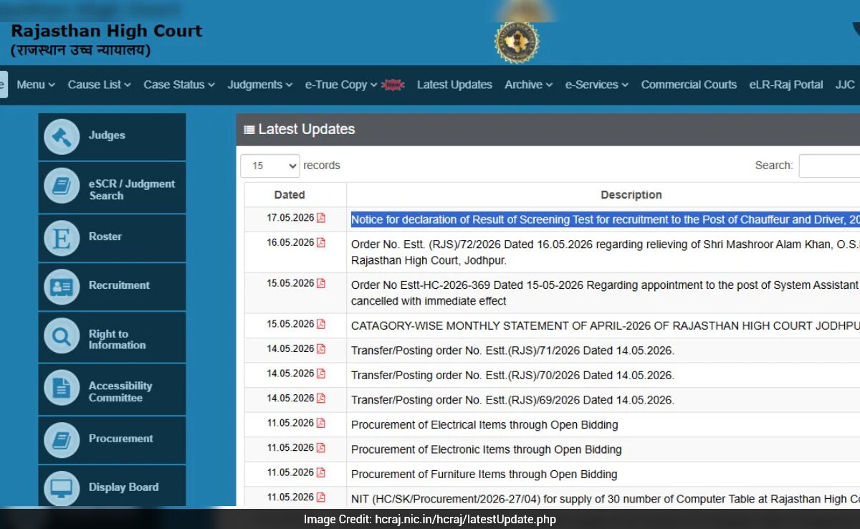
Task: Open PDF icon for order Estt.(RJS)/71/2026
Action: click(x=321, y=348)
